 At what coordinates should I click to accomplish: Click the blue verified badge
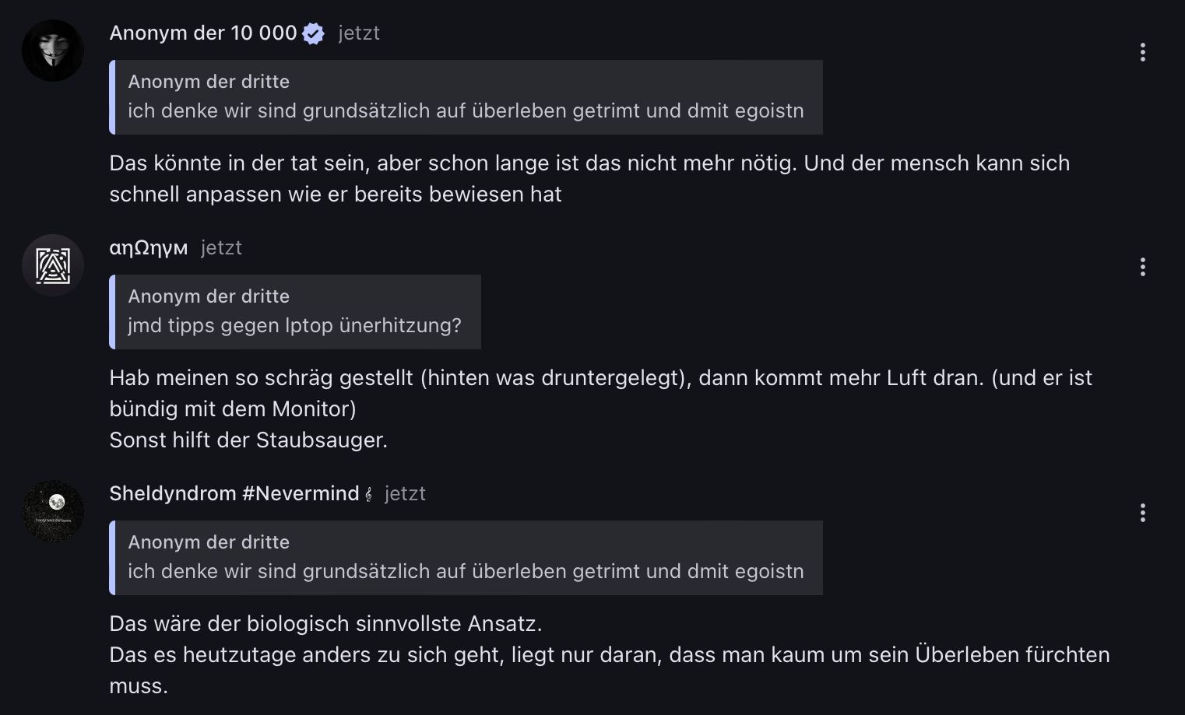[x=313, y=33]
